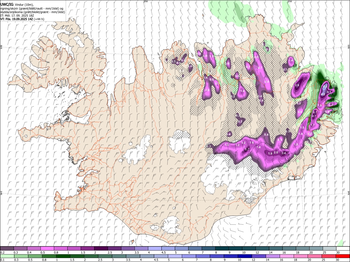Click the 5.6 precipitation value on the map

pos(325,87)
